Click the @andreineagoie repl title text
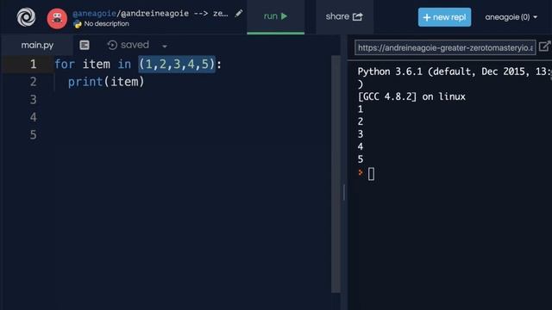 click(155, 14)
